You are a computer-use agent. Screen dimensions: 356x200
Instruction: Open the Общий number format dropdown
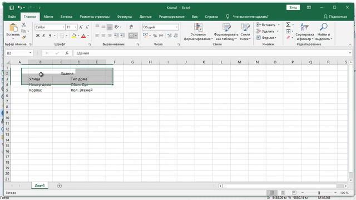tap(177, 27)
